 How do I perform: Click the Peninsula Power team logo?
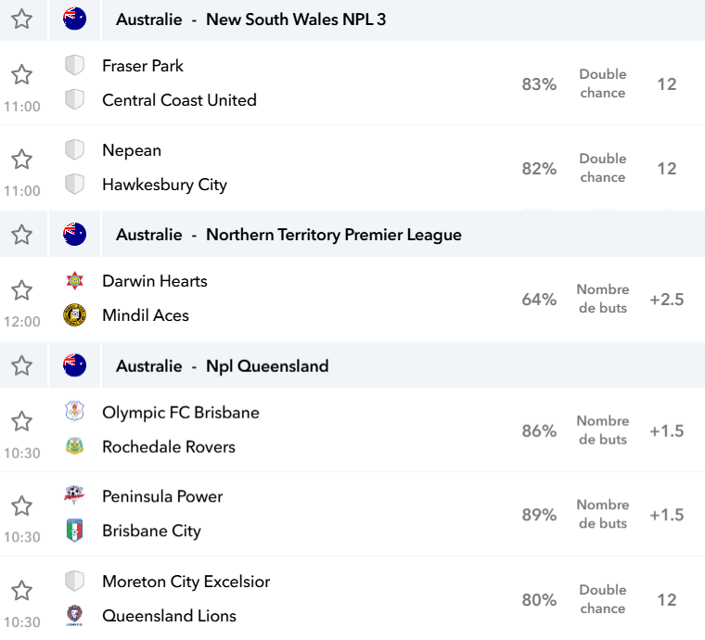(74, 494)
